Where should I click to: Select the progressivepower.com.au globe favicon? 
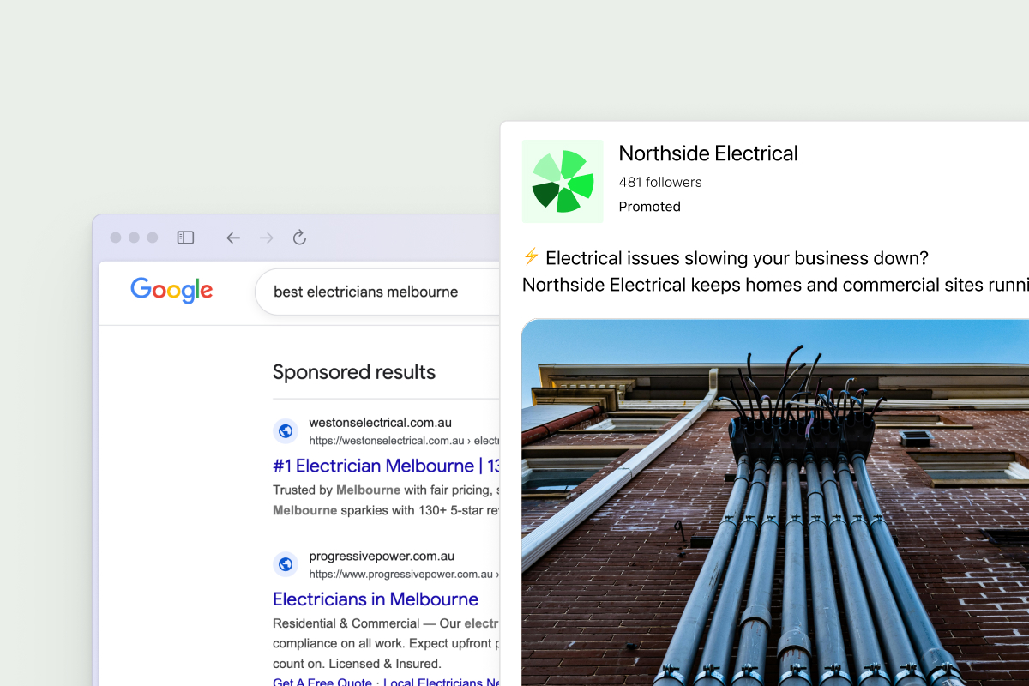[286, 564]
